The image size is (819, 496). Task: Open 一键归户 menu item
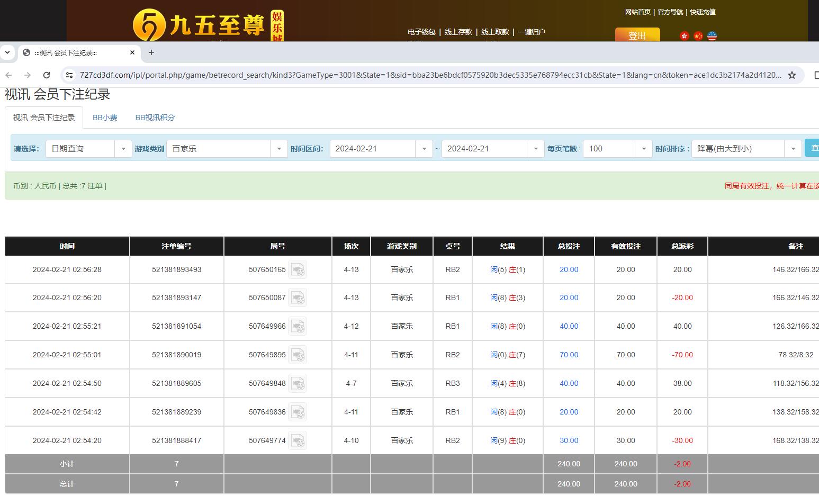pyautogui.click(x=532, y=32)
